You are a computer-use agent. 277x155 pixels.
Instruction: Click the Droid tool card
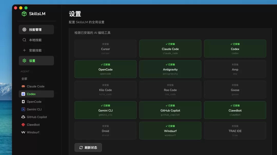105,130
